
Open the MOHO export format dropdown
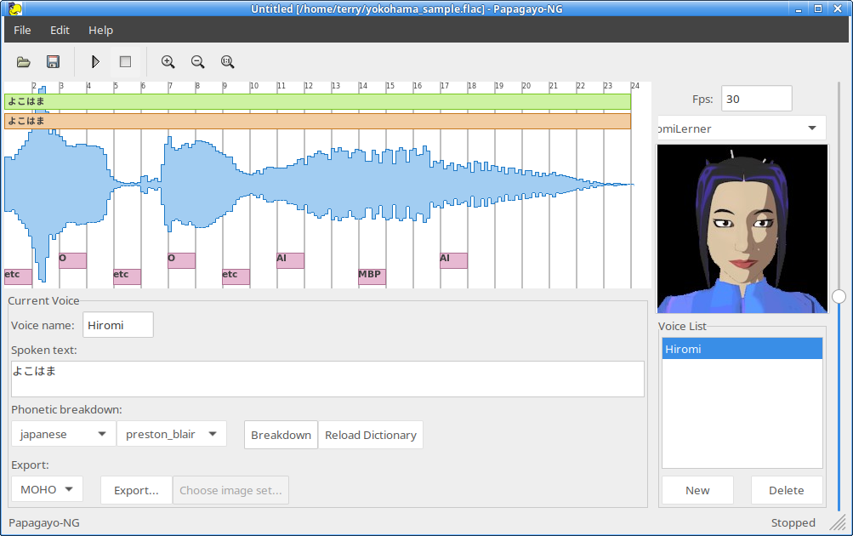tap(47, 489)
